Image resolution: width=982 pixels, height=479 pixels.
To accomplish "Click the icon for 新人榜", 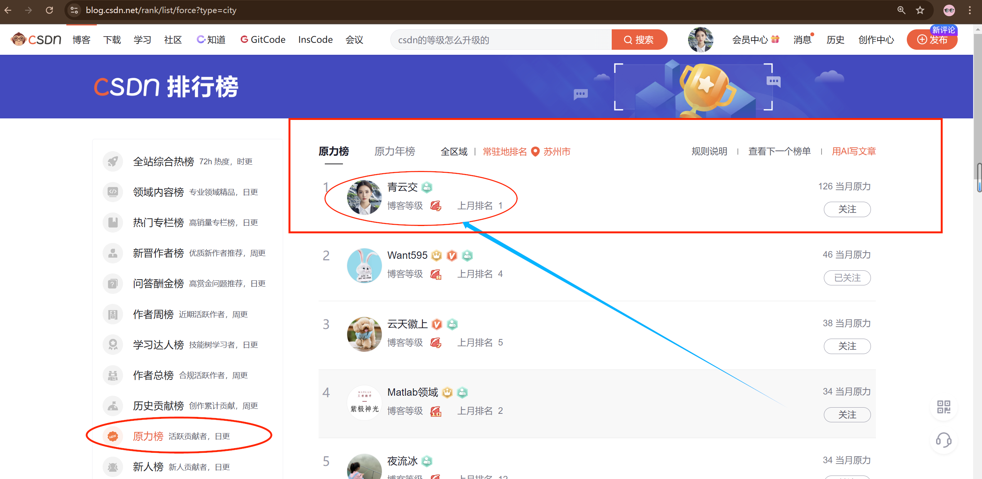I will pyautogui.click(x=113, y=467).
